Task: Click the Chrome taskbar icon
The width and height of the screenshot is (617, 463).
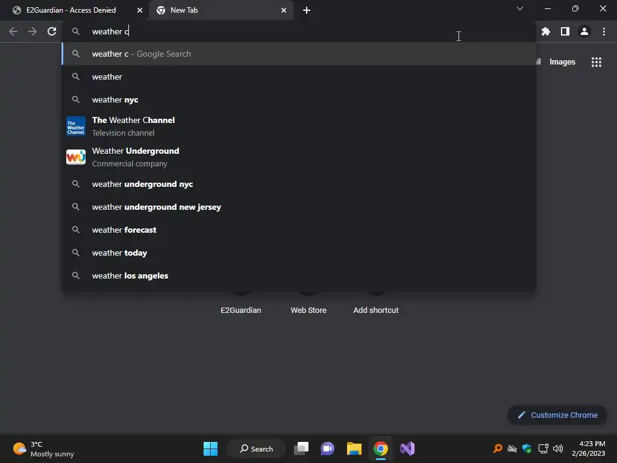Action: [381, 449]
